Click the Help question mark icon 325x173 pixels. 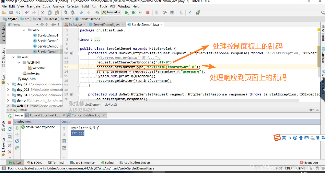tap(190, 13)
